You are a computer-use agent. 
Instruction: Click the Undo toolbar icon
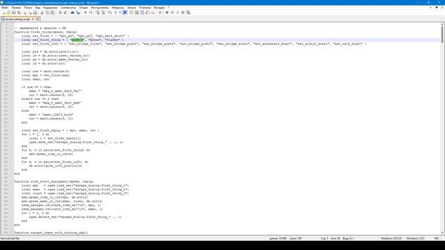click(x=60, y=12)
